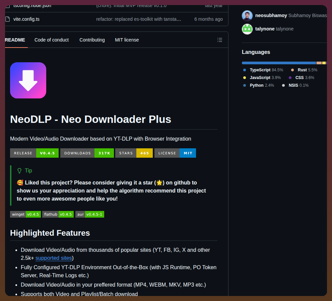This screenshot has width=332, height=301.
Task: Click the Tip lightbulb icon
Action: (19, 171)
